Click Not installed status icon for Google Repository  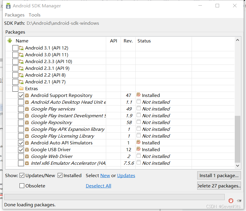139,122
